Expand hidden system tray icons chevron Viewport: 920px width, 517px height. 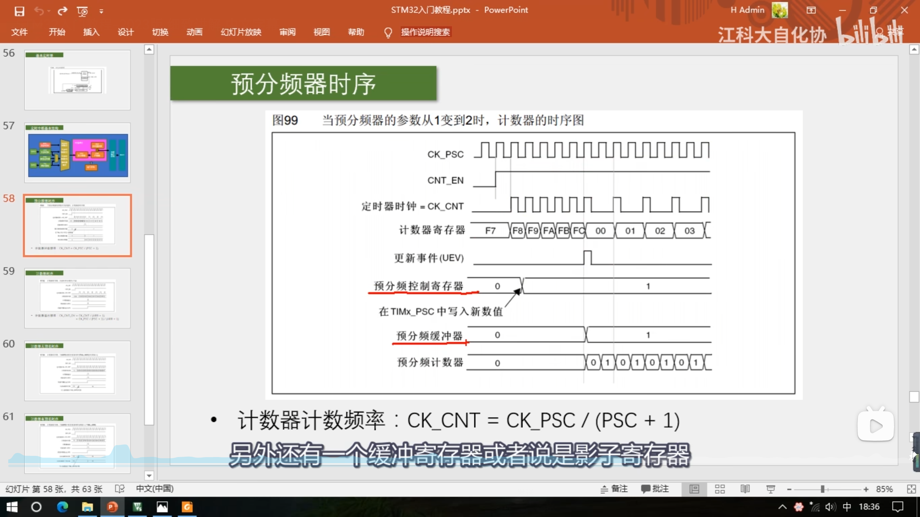pyautogui.click(x=782, y=507)
